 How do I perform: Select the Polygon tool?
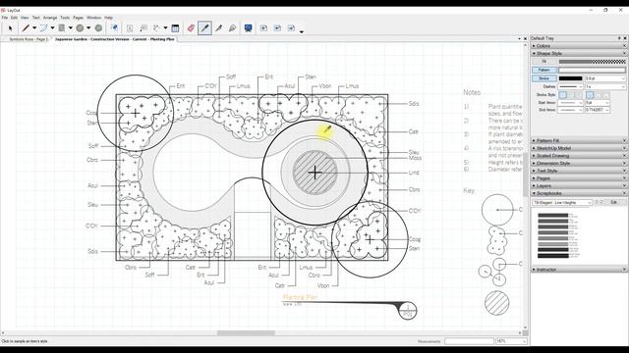point(98,28)
